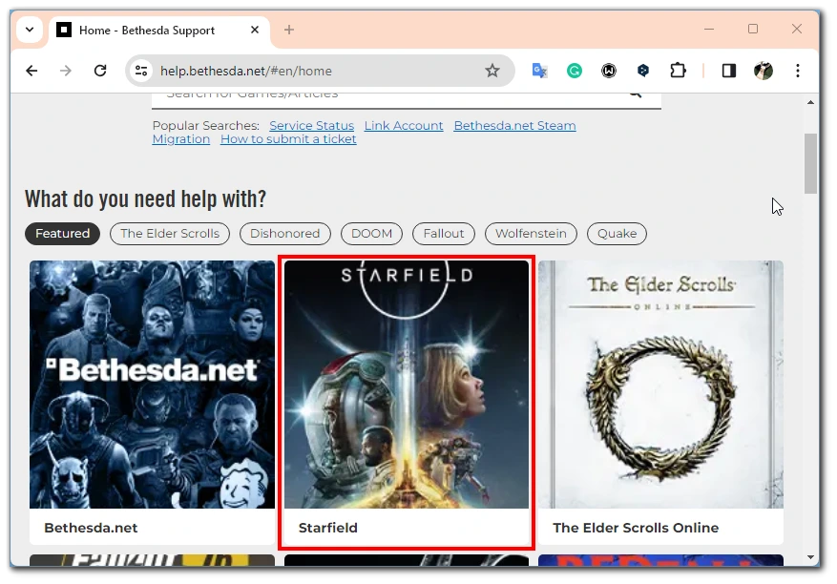
Task: Select the Home - Bethesda Support tab
Action: tap(160, 31)
